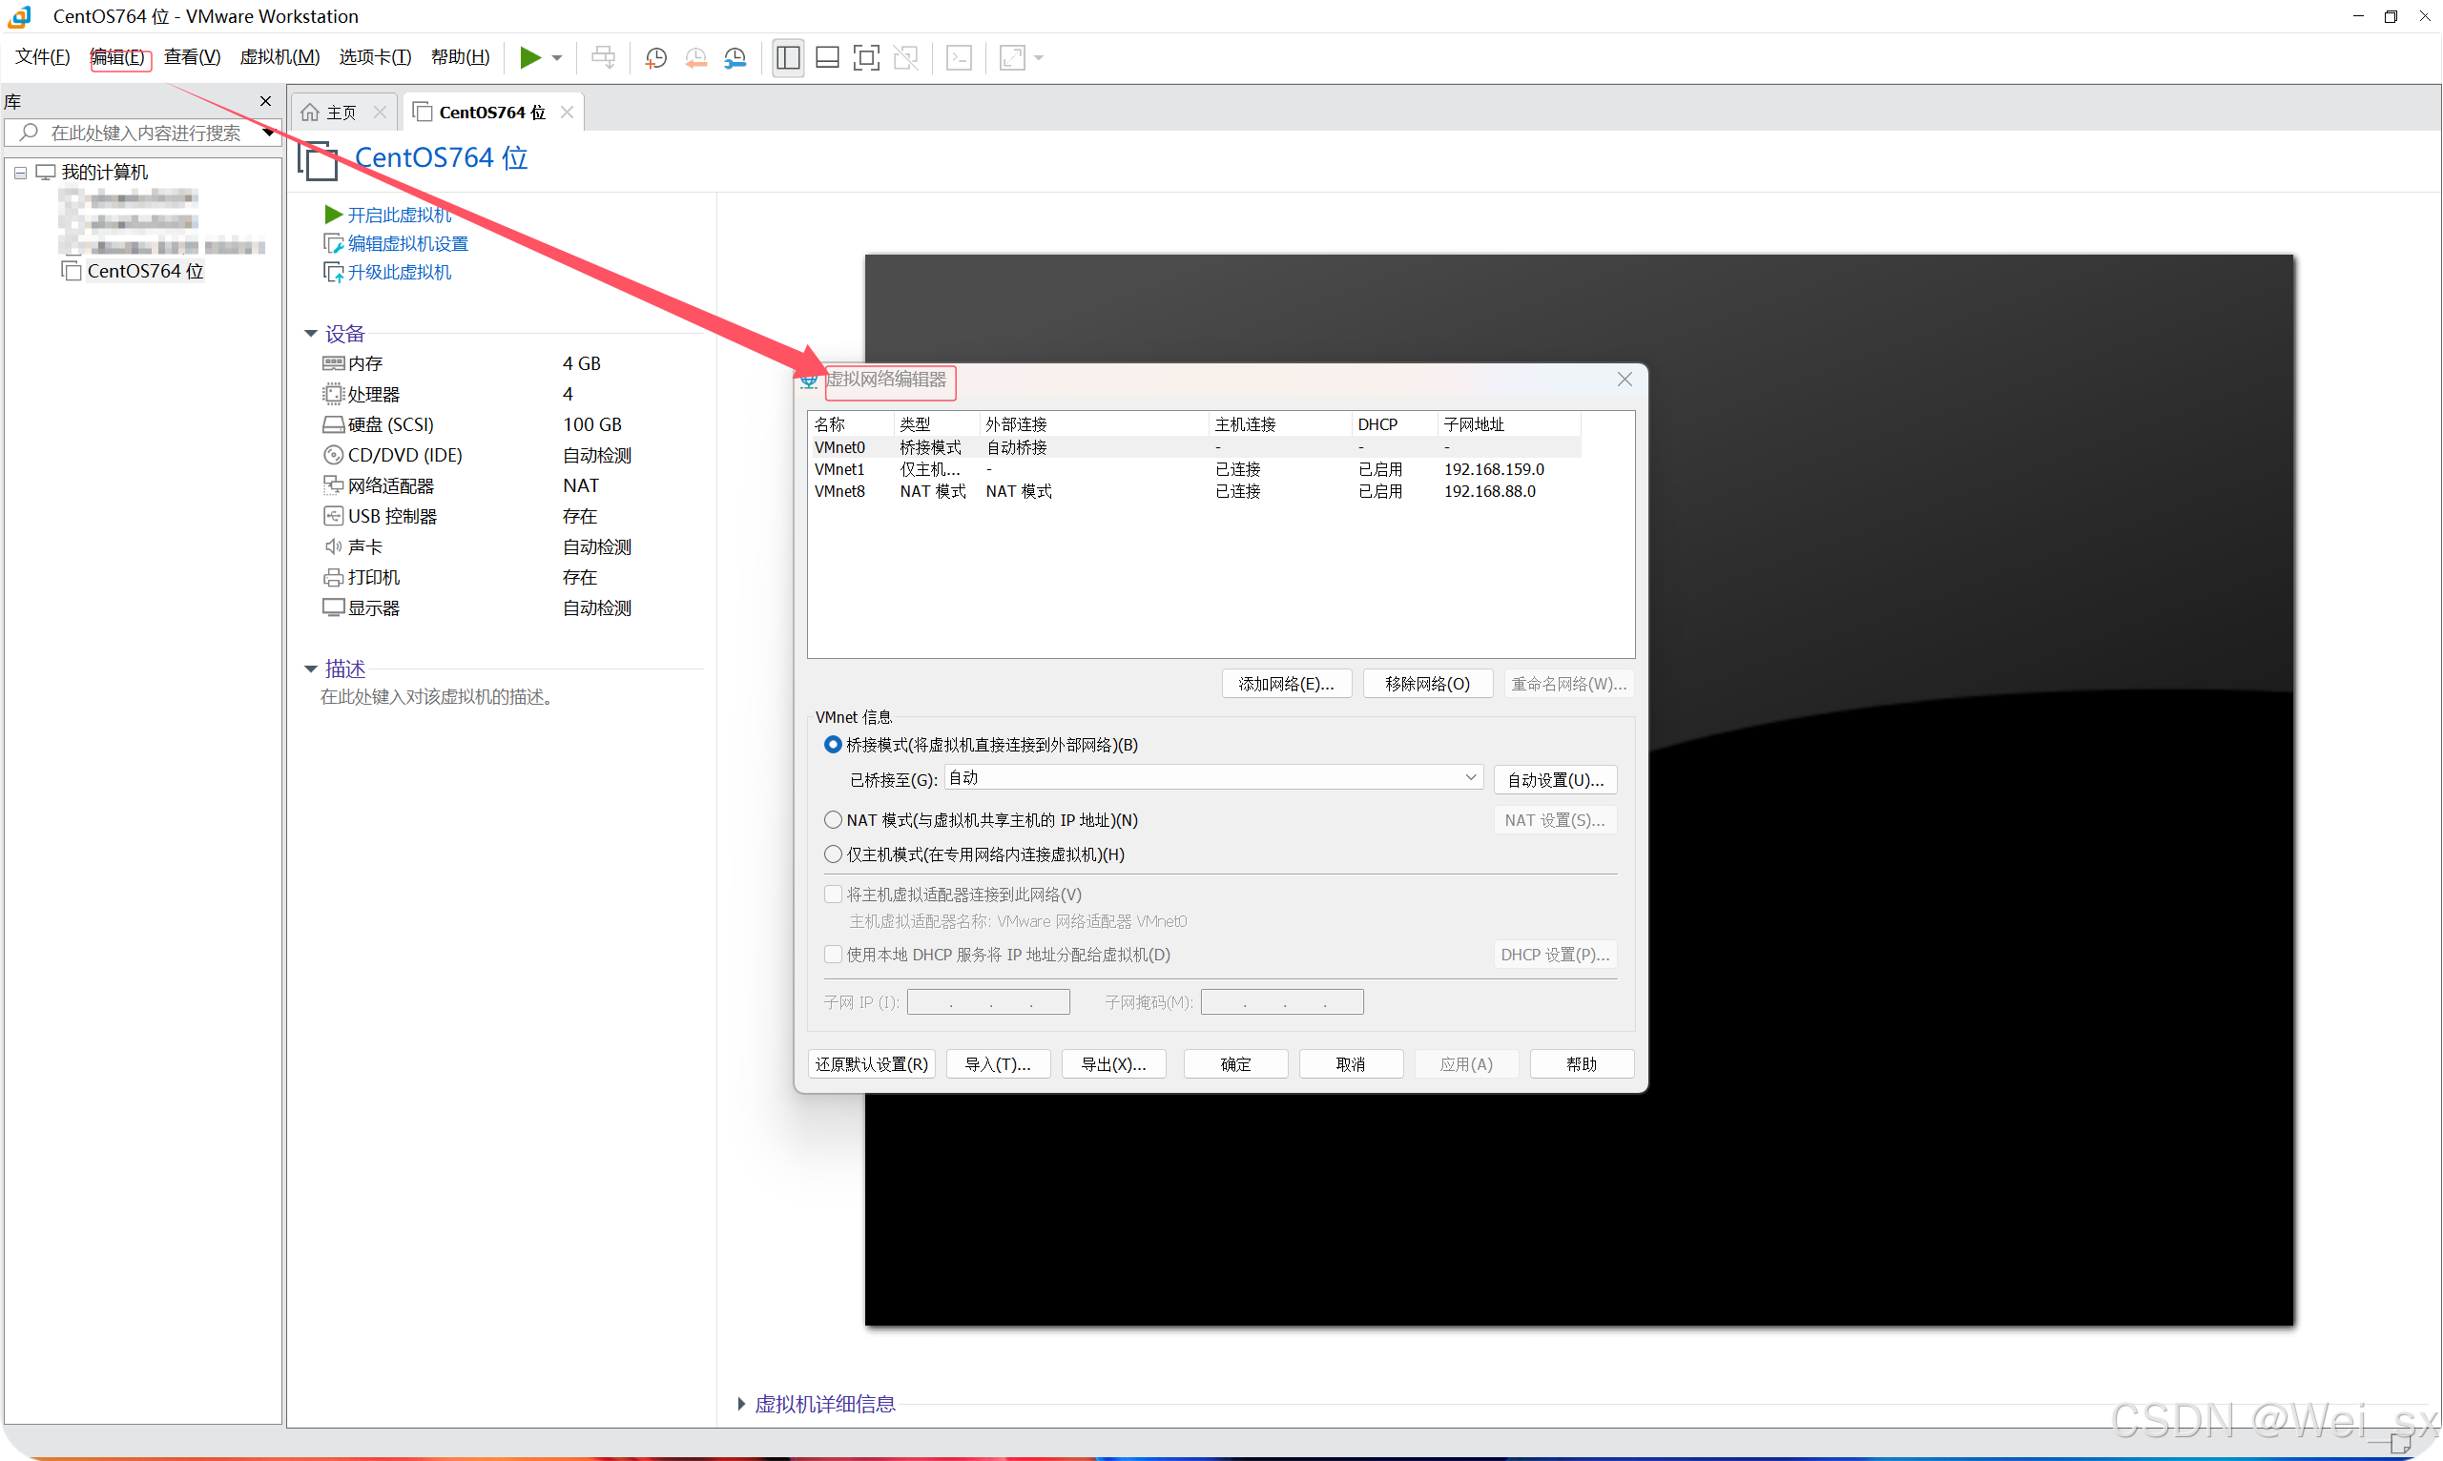Click the 添加网络(E)... button
Screen dimensions: 2443x1461
(1285, 683)
